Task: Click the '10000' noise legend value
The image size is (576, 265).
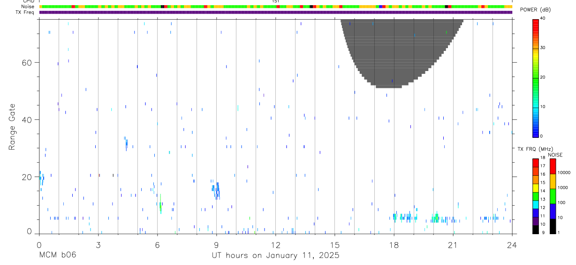Action: pos(564,173)
